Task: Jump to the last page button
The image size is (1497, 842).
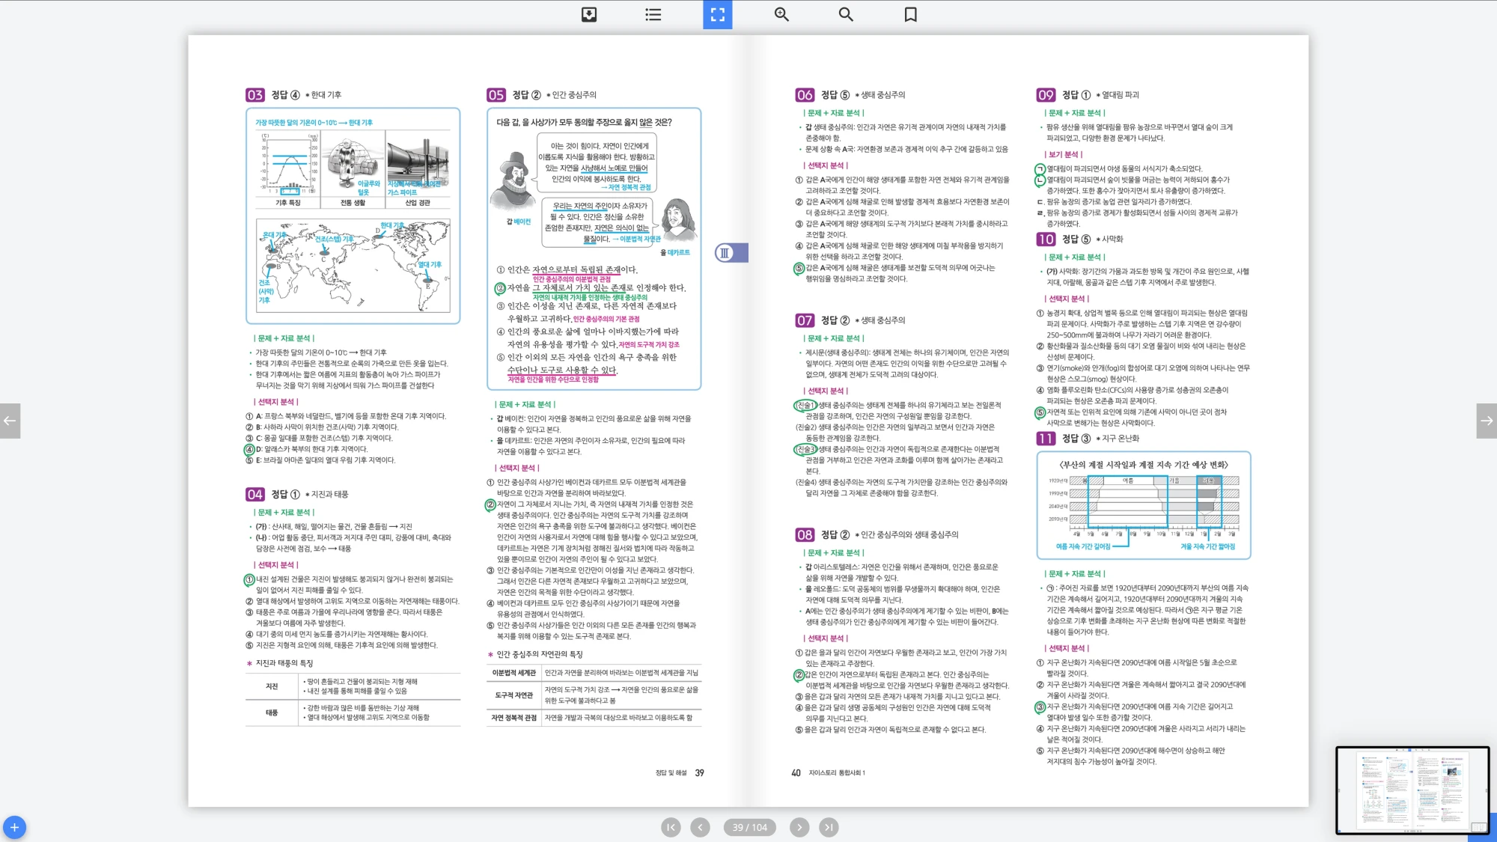Action: [829, 827]
